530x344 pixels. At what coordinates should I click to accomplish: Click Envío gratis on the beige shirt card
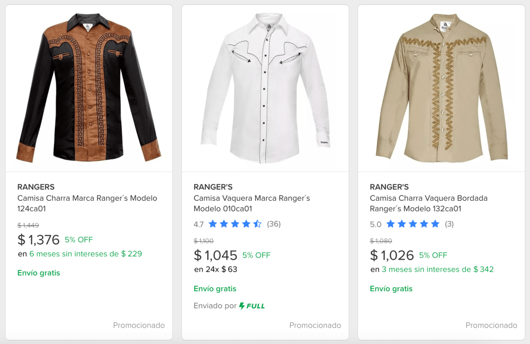coord(391,289)
